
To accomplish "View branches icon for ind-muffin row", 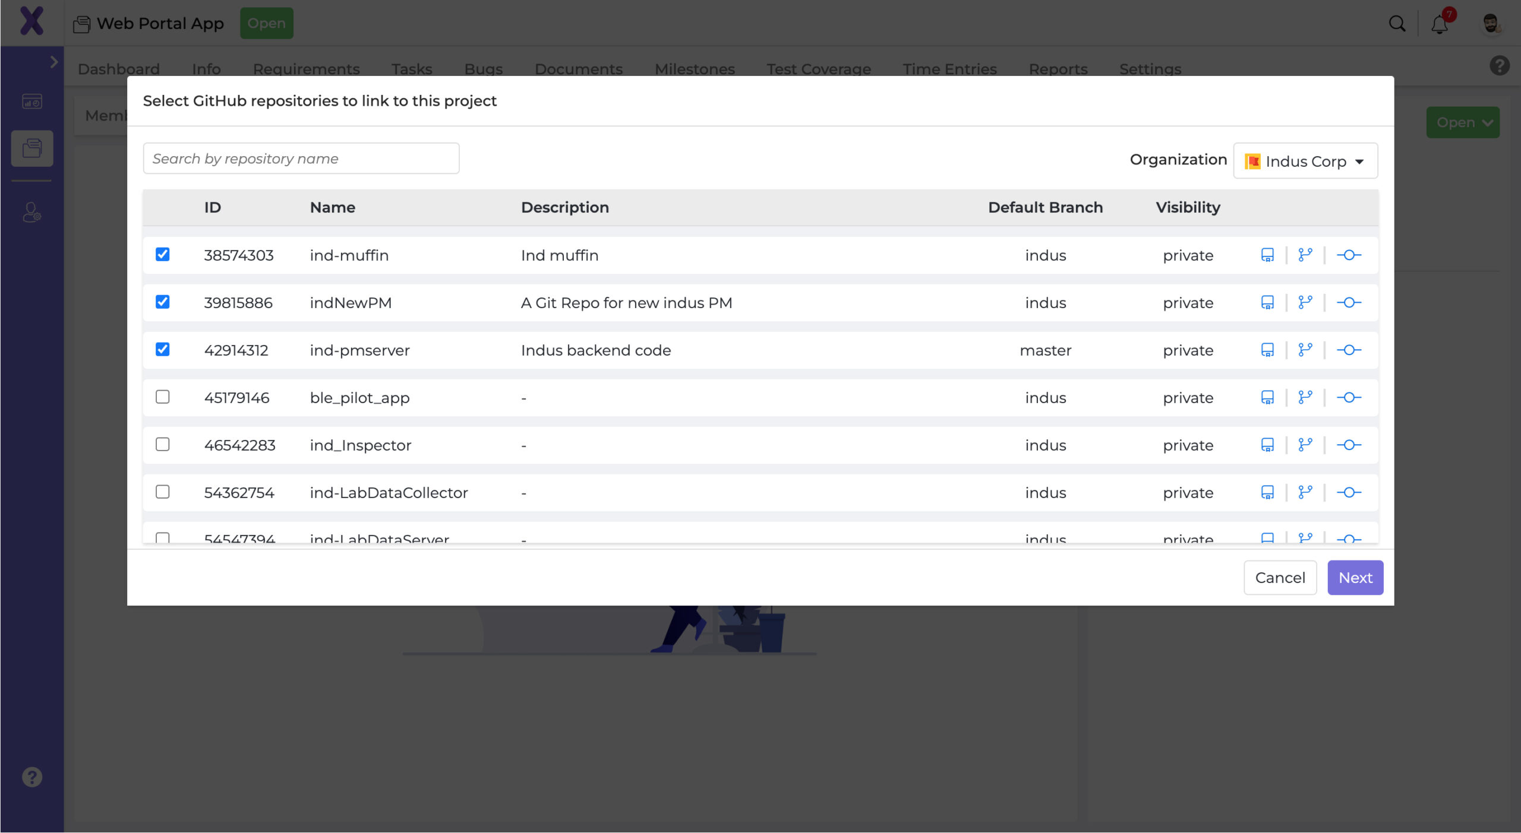I will pos(1305,255).
